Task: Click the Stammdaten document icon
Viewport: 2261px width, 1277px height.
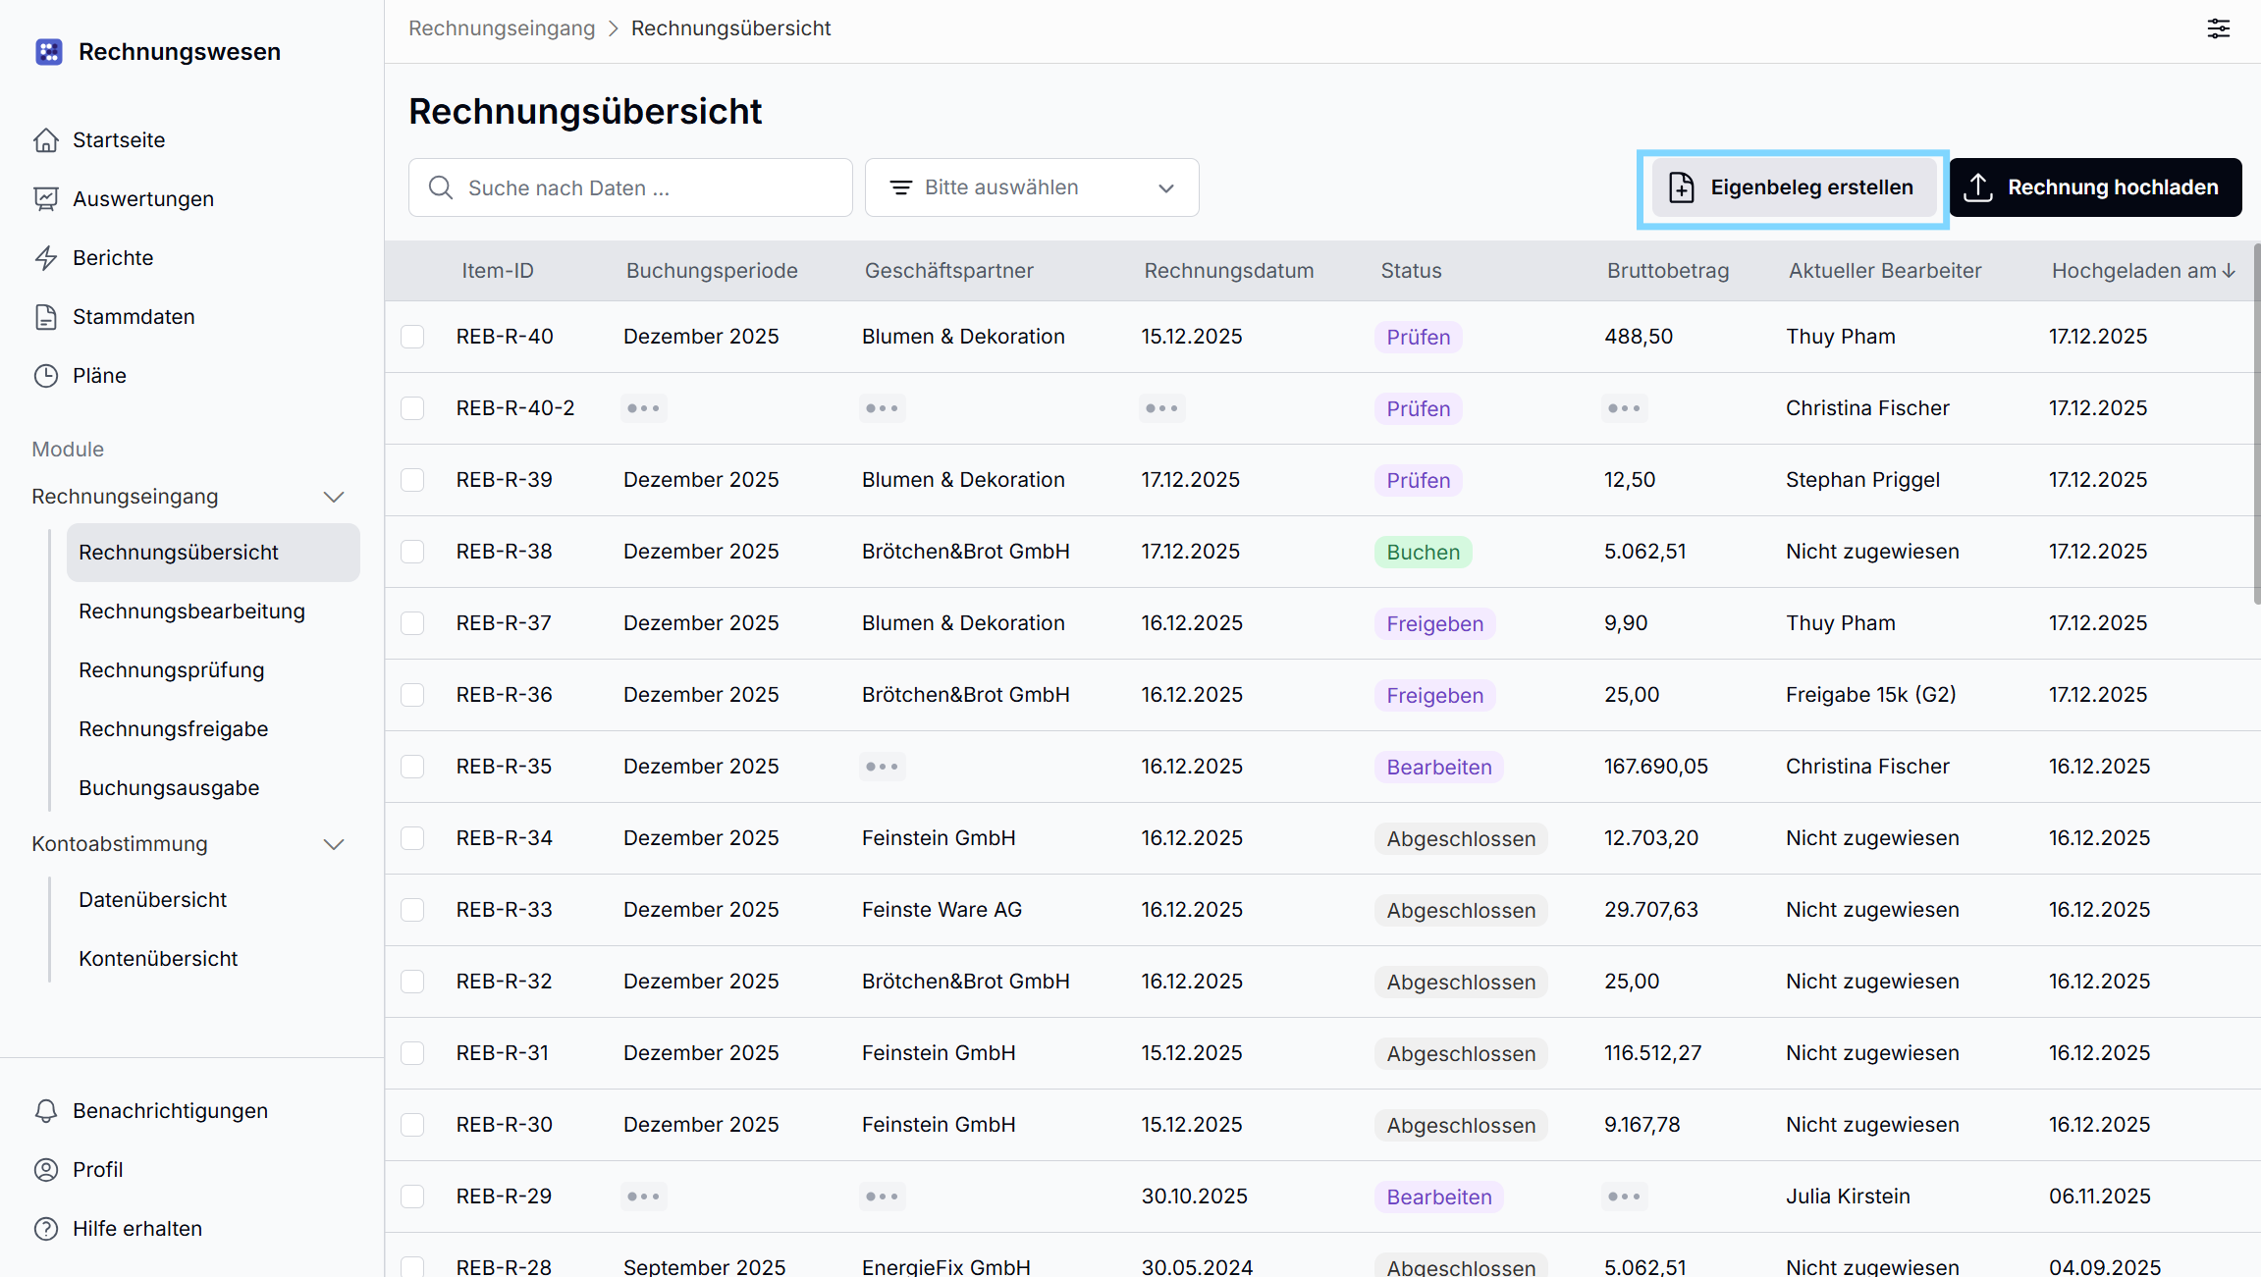Action: [x=45, y=317]
